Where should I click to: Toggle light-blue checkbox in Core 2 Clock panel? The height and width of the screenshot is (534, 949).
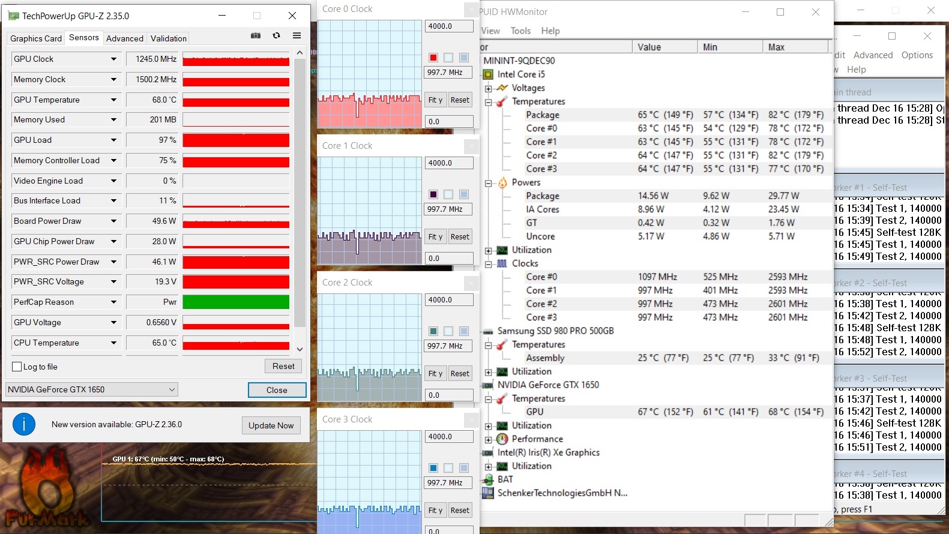(464, 331)
